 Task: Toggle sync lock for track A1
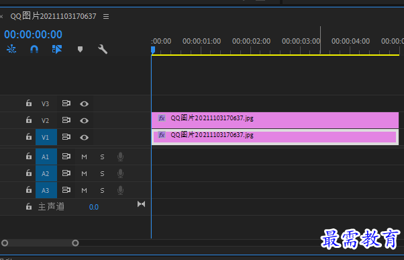66,157
